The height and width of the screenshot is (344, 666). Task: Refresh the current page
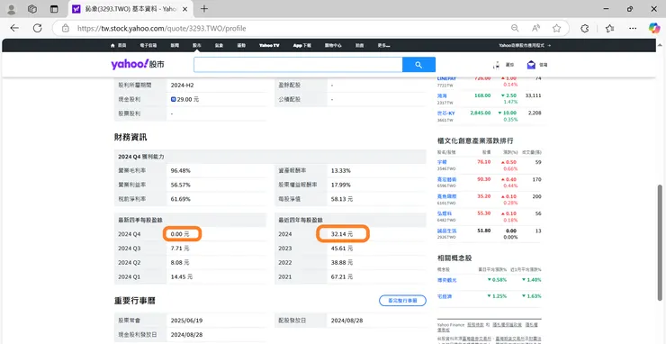tap(38, 28)
